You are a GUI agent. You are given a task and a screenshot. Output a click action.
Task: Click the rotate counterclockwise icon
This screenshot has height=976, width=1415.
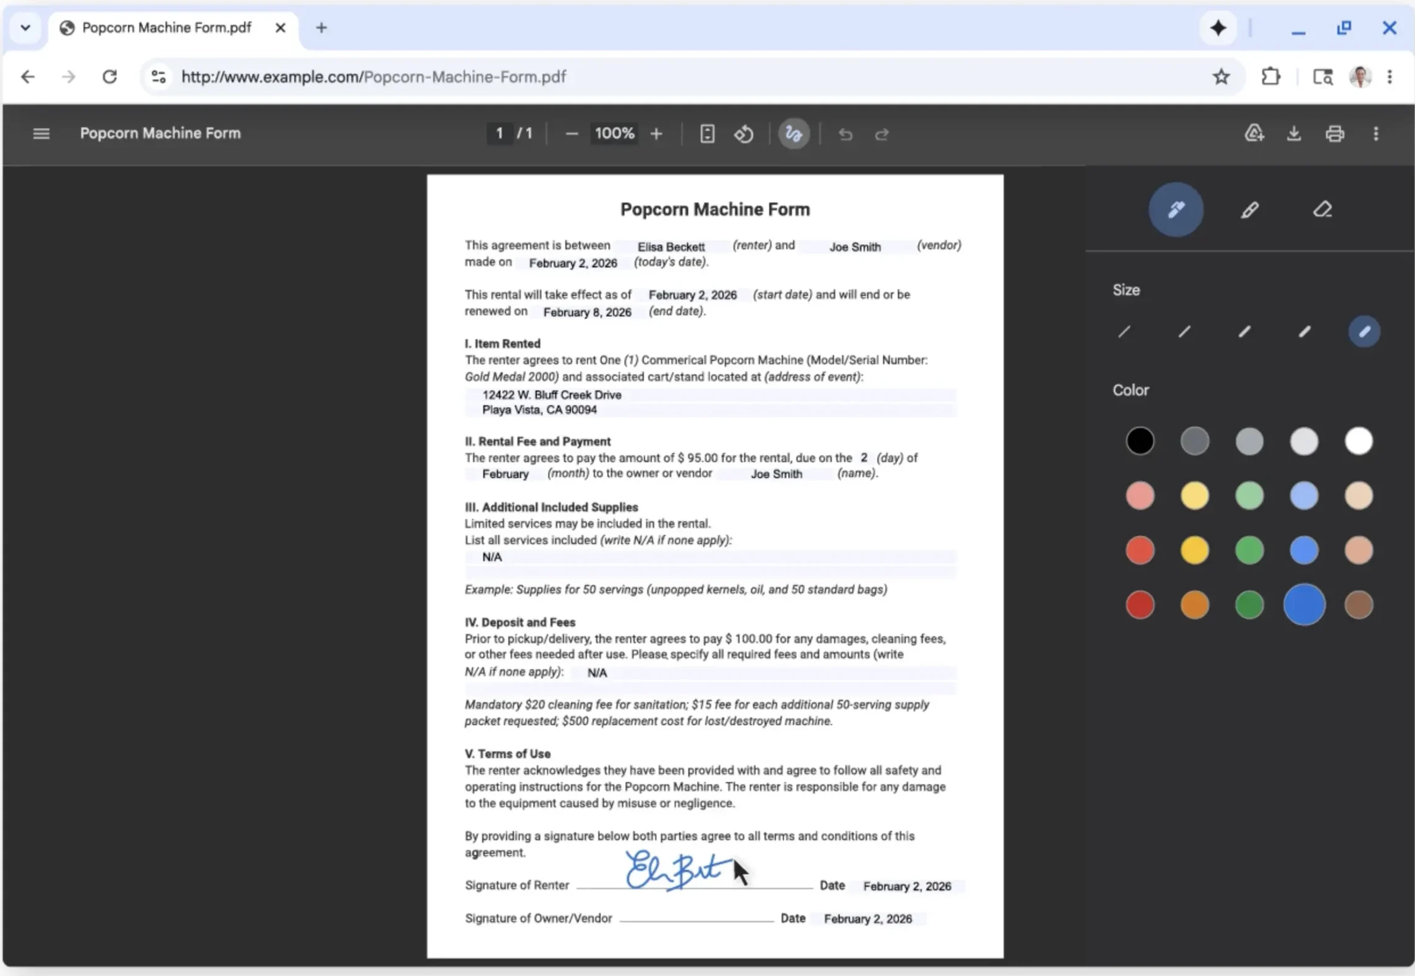click(x=744, y=133)
